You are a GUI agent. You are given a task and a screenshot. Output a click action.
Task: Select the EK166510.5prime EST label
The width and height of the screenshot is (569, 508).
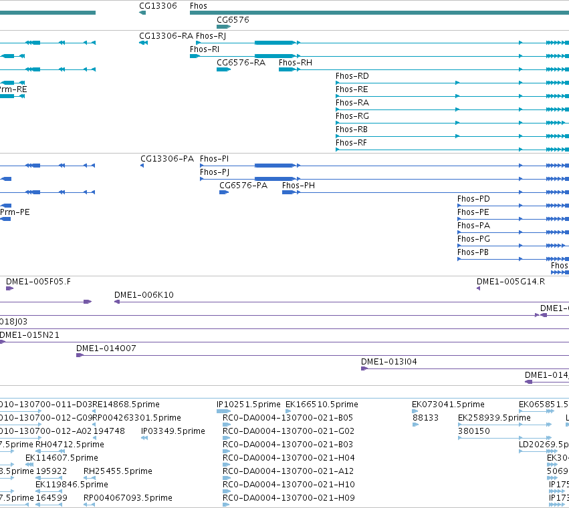(322, 405)
